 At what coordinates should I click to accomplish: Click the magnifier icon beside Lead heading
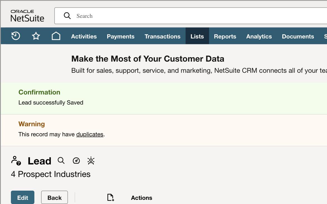[61, 161]
